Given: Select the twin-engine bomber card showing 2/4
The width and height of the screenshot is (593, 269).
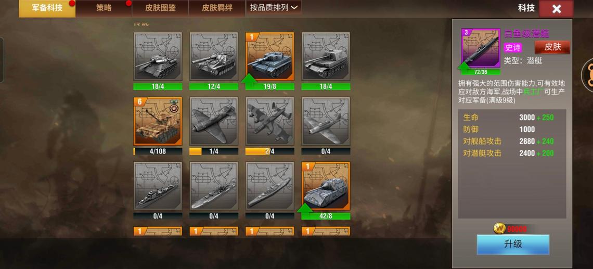Looking at the screenshot, I should (269, 121).
